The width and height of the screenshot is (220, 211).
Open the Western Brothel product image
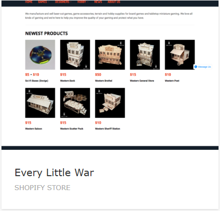(110, 55)
